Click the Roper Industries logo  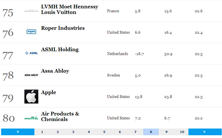pos(31,31)
